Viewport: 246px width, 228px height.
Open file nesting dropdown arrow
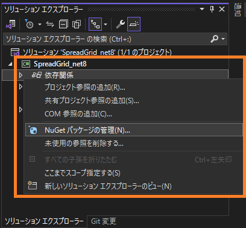click(x=106, y=25)
